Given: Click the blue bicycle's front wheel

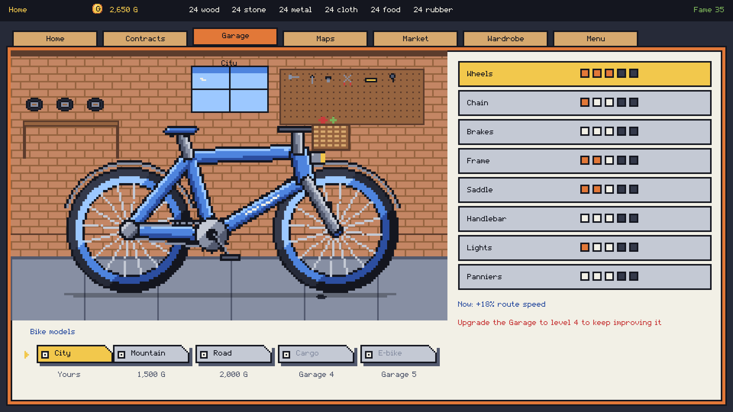Looking at the screenshot, I should [x=336, y=230].
